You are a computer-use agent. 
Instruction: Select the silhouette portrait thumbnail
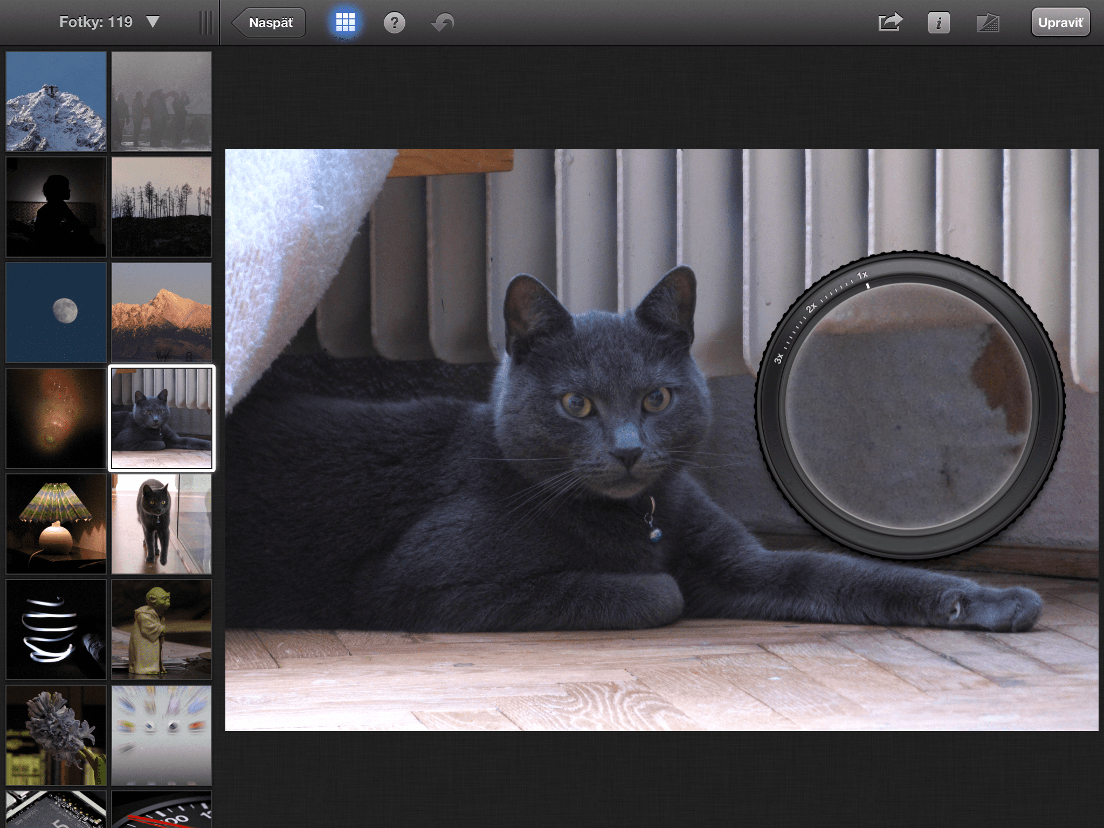[56, 207]
